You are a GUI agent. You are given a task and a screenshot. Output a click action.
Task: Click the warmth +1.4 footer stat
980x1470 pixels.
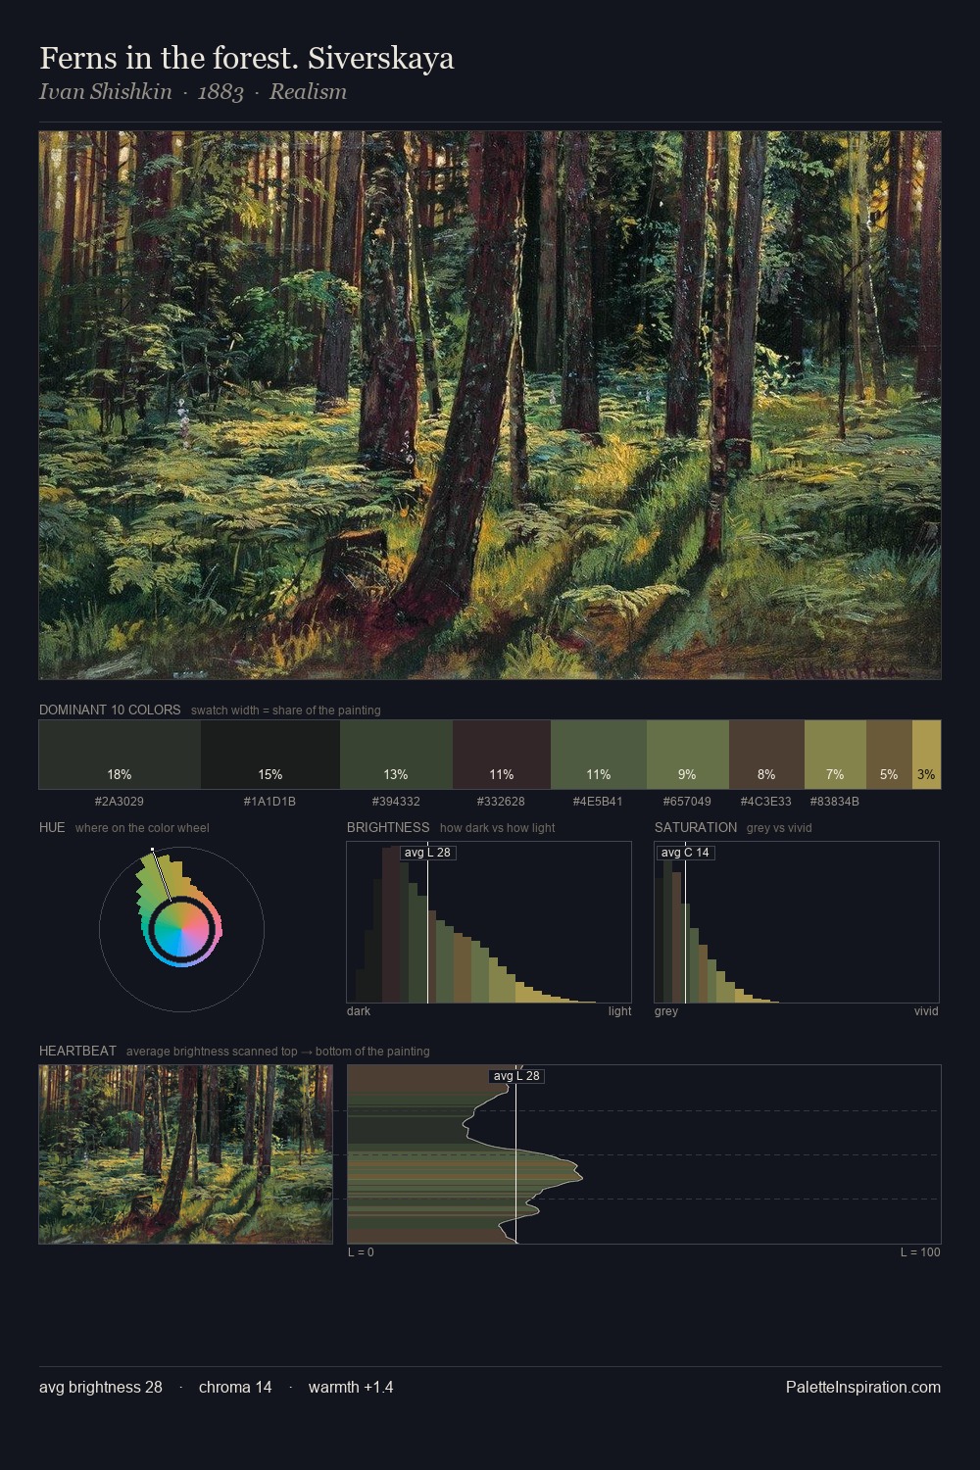351,1387
